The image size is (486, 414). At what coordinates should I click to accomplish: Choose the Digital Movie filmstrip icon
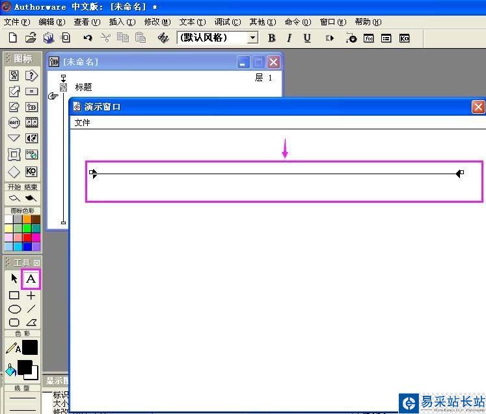31,122
